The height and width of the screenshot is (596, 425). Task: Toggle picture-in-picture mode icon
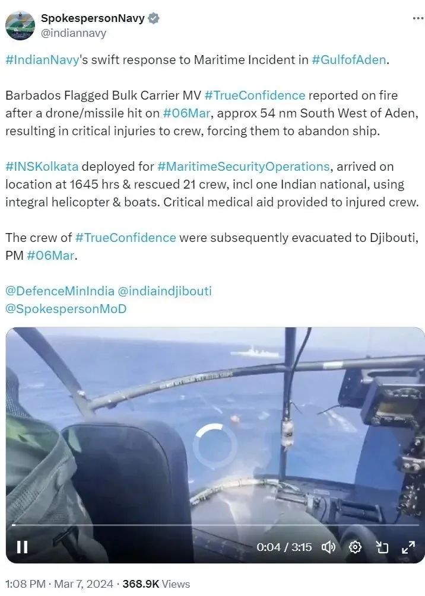(x=382, y=547)
